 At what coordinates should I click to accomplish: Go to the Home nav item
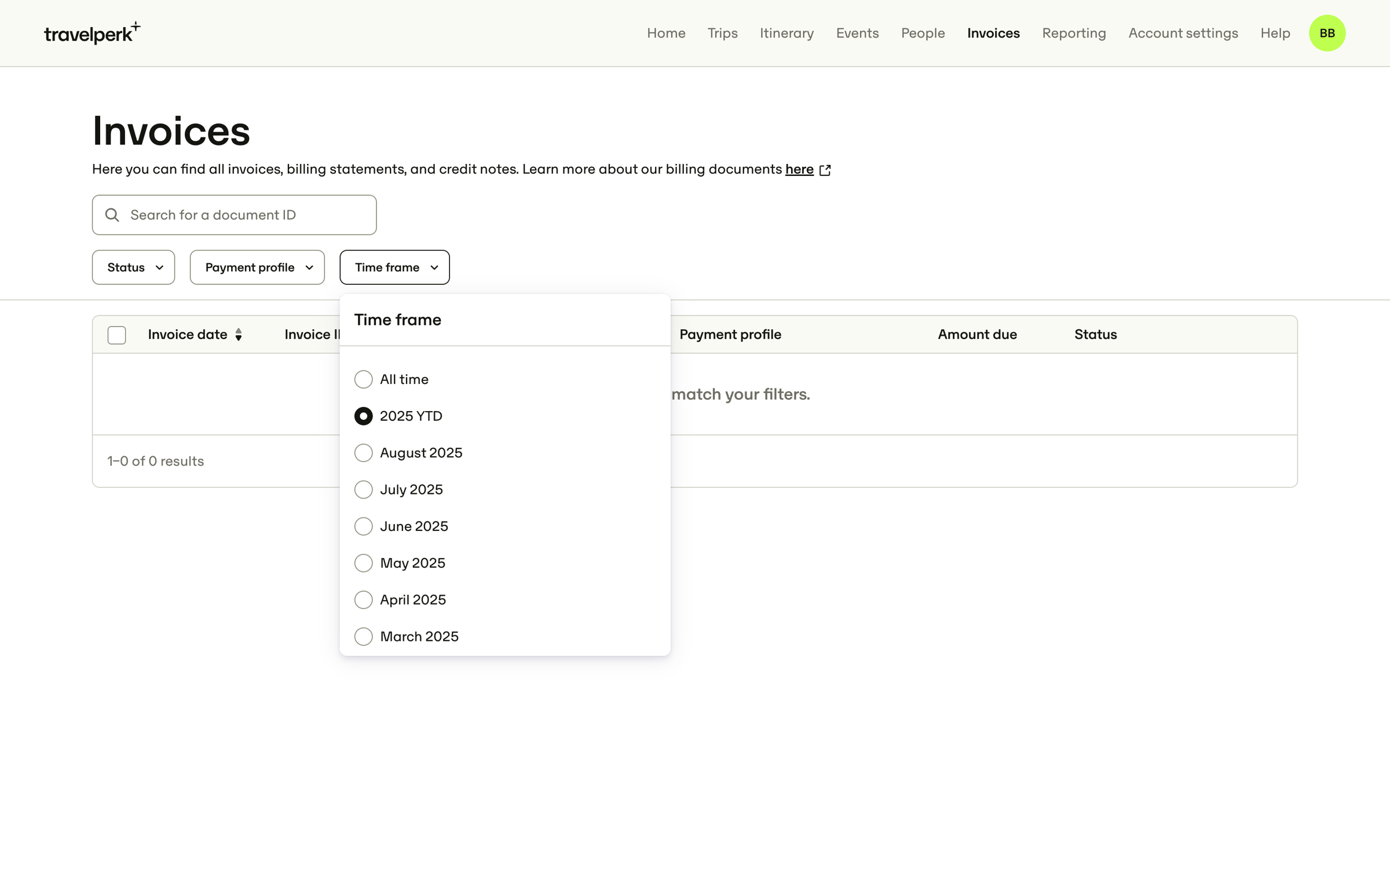[666, 33]
